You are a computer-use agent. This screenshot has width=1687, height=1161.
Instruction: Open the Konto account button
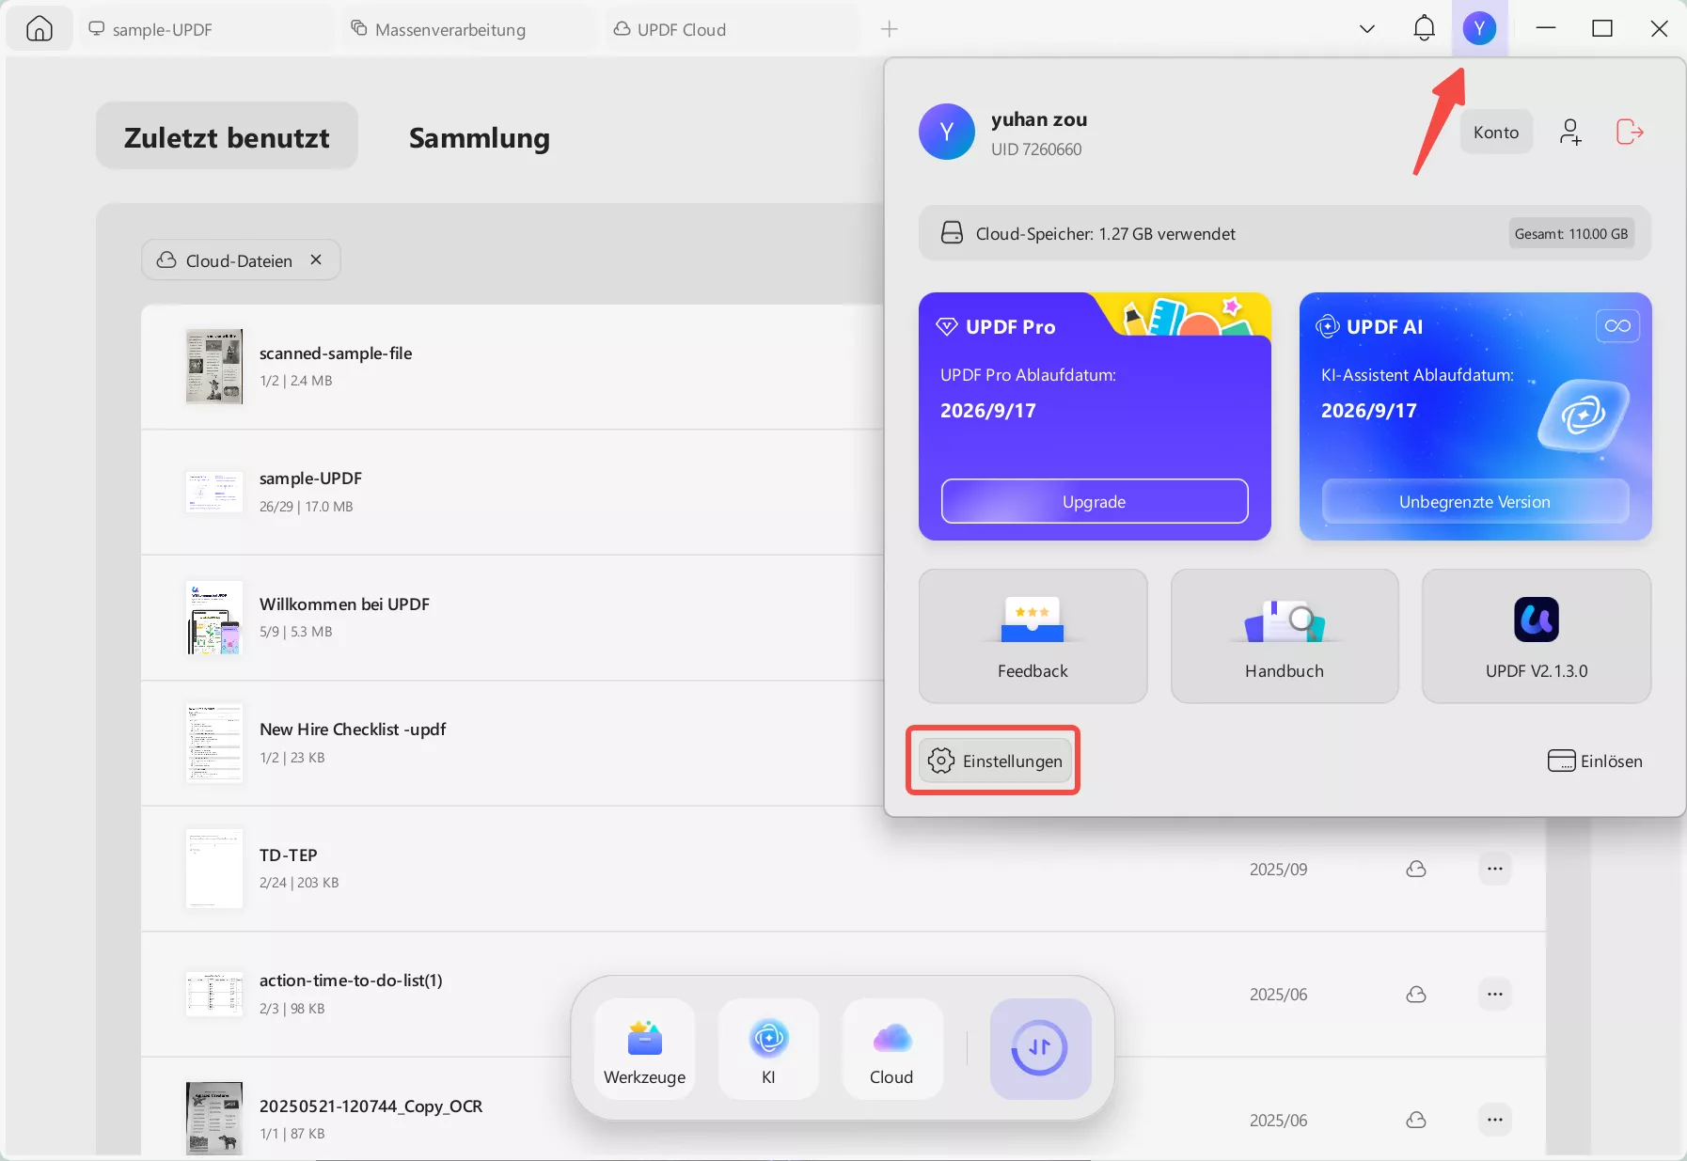pos(1495,133)
